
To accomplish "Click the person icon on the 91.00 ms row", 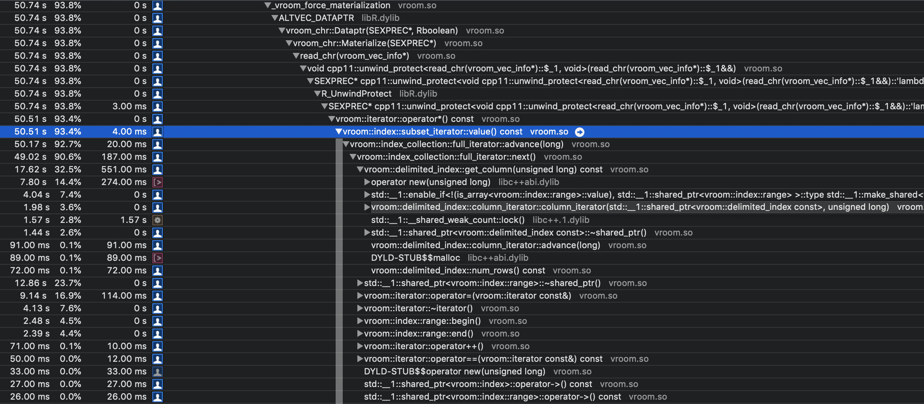I will tap(158, 245).
